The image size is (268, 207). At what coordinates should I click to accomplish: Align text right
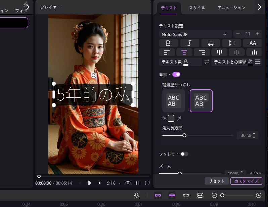pos(202,52)
